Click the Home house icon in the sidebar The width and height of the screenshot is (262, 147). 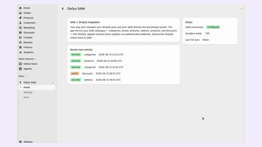20,8
